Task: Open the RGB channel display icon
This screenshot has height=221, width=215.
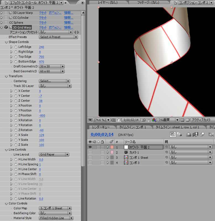Action: 154,120
